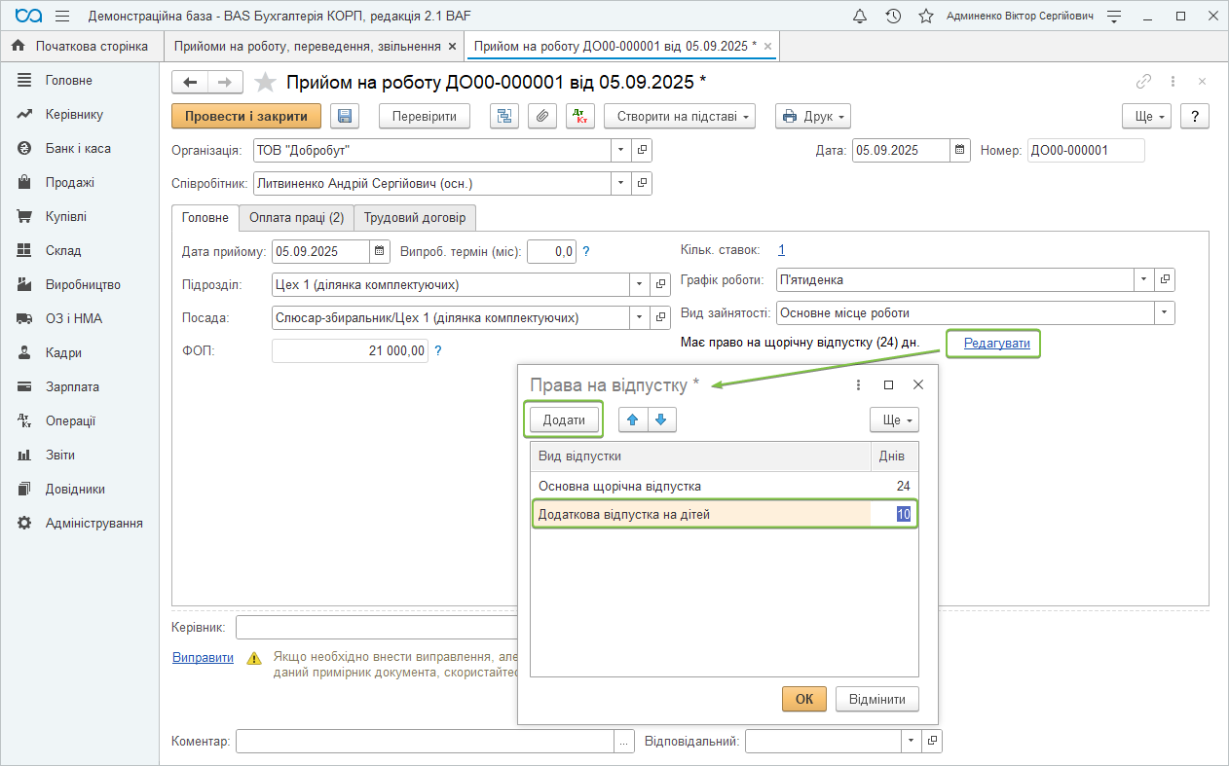Screen dimensions: 1229x766
Task: Move vacation row down with blue arrow
Action: 661,419
